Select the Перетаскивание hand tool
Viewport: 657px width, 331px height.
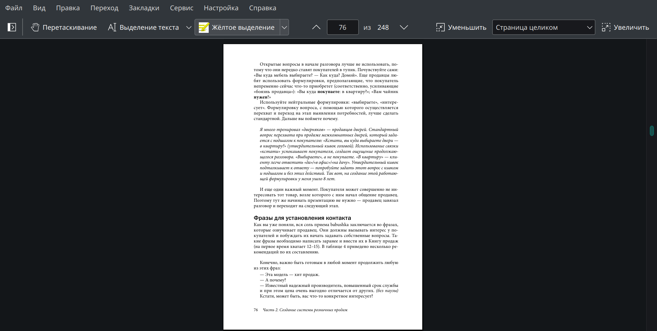point(64,27)
